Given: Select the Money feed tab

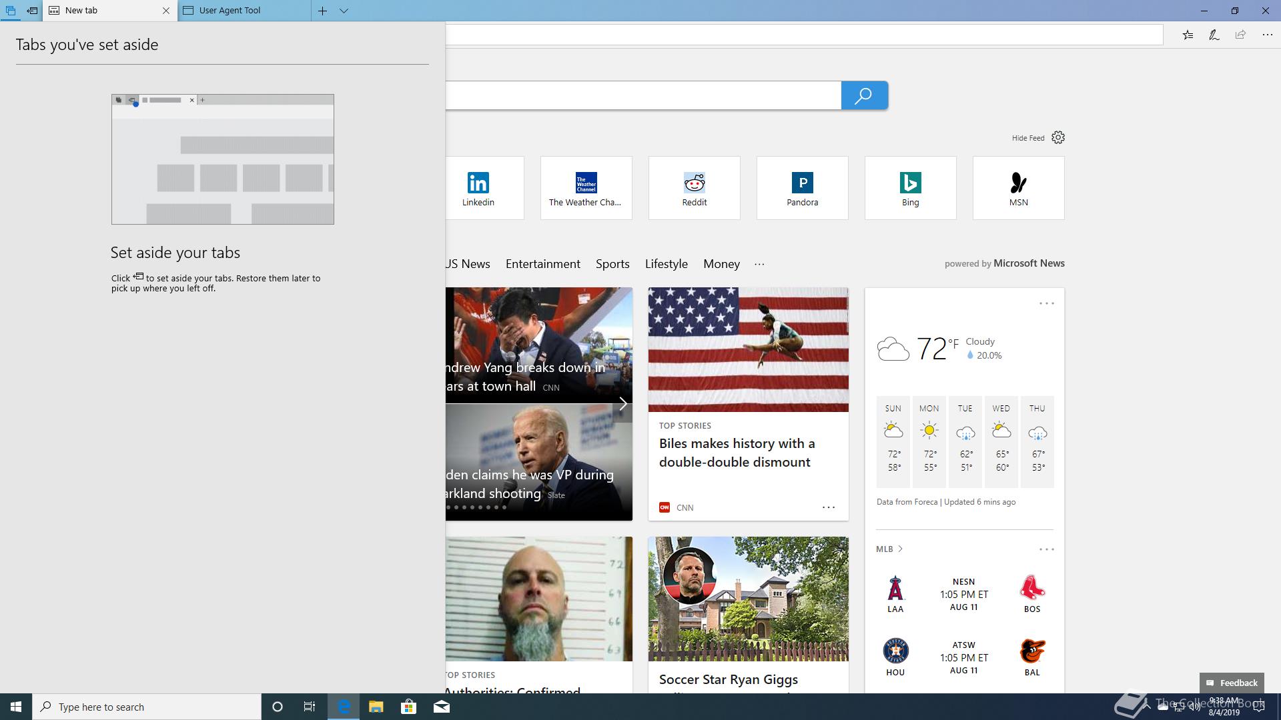Looking at the screenshot, I should [721, 264].
